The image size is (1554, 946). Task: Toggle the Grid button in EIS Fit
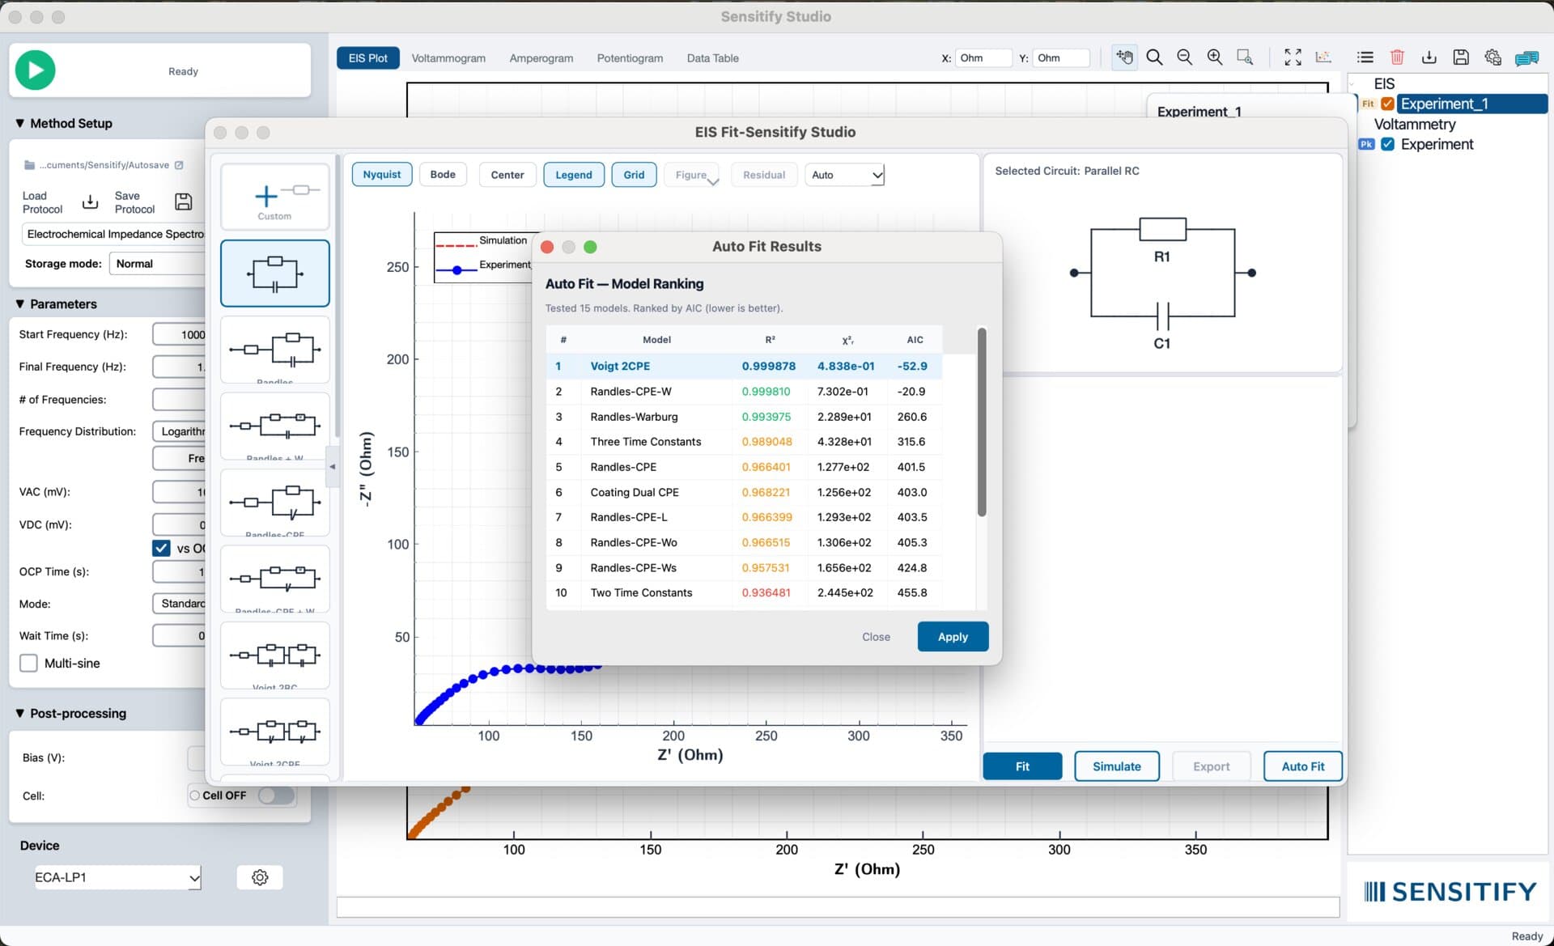pos(634,175)
